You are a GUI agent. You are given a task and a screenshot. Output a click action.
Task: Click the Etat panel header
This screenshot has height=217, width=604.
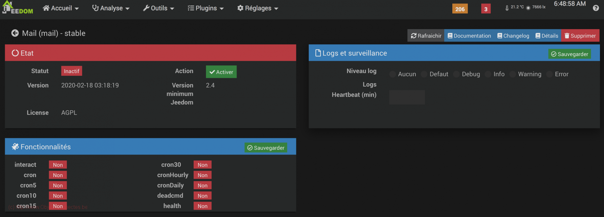(x=150, y=53)
